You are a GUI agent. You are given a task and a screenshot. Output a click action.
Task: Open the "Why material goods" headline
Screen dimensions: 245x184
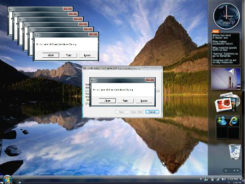point(225,49)
